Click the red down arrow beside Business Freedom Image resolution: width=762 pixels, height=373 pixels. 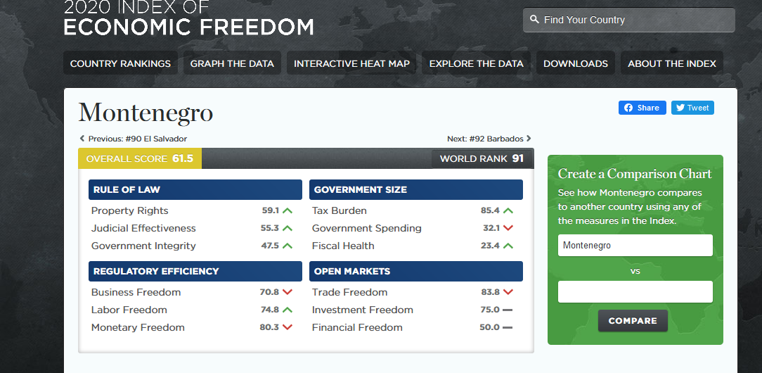[x=288, y=292]
